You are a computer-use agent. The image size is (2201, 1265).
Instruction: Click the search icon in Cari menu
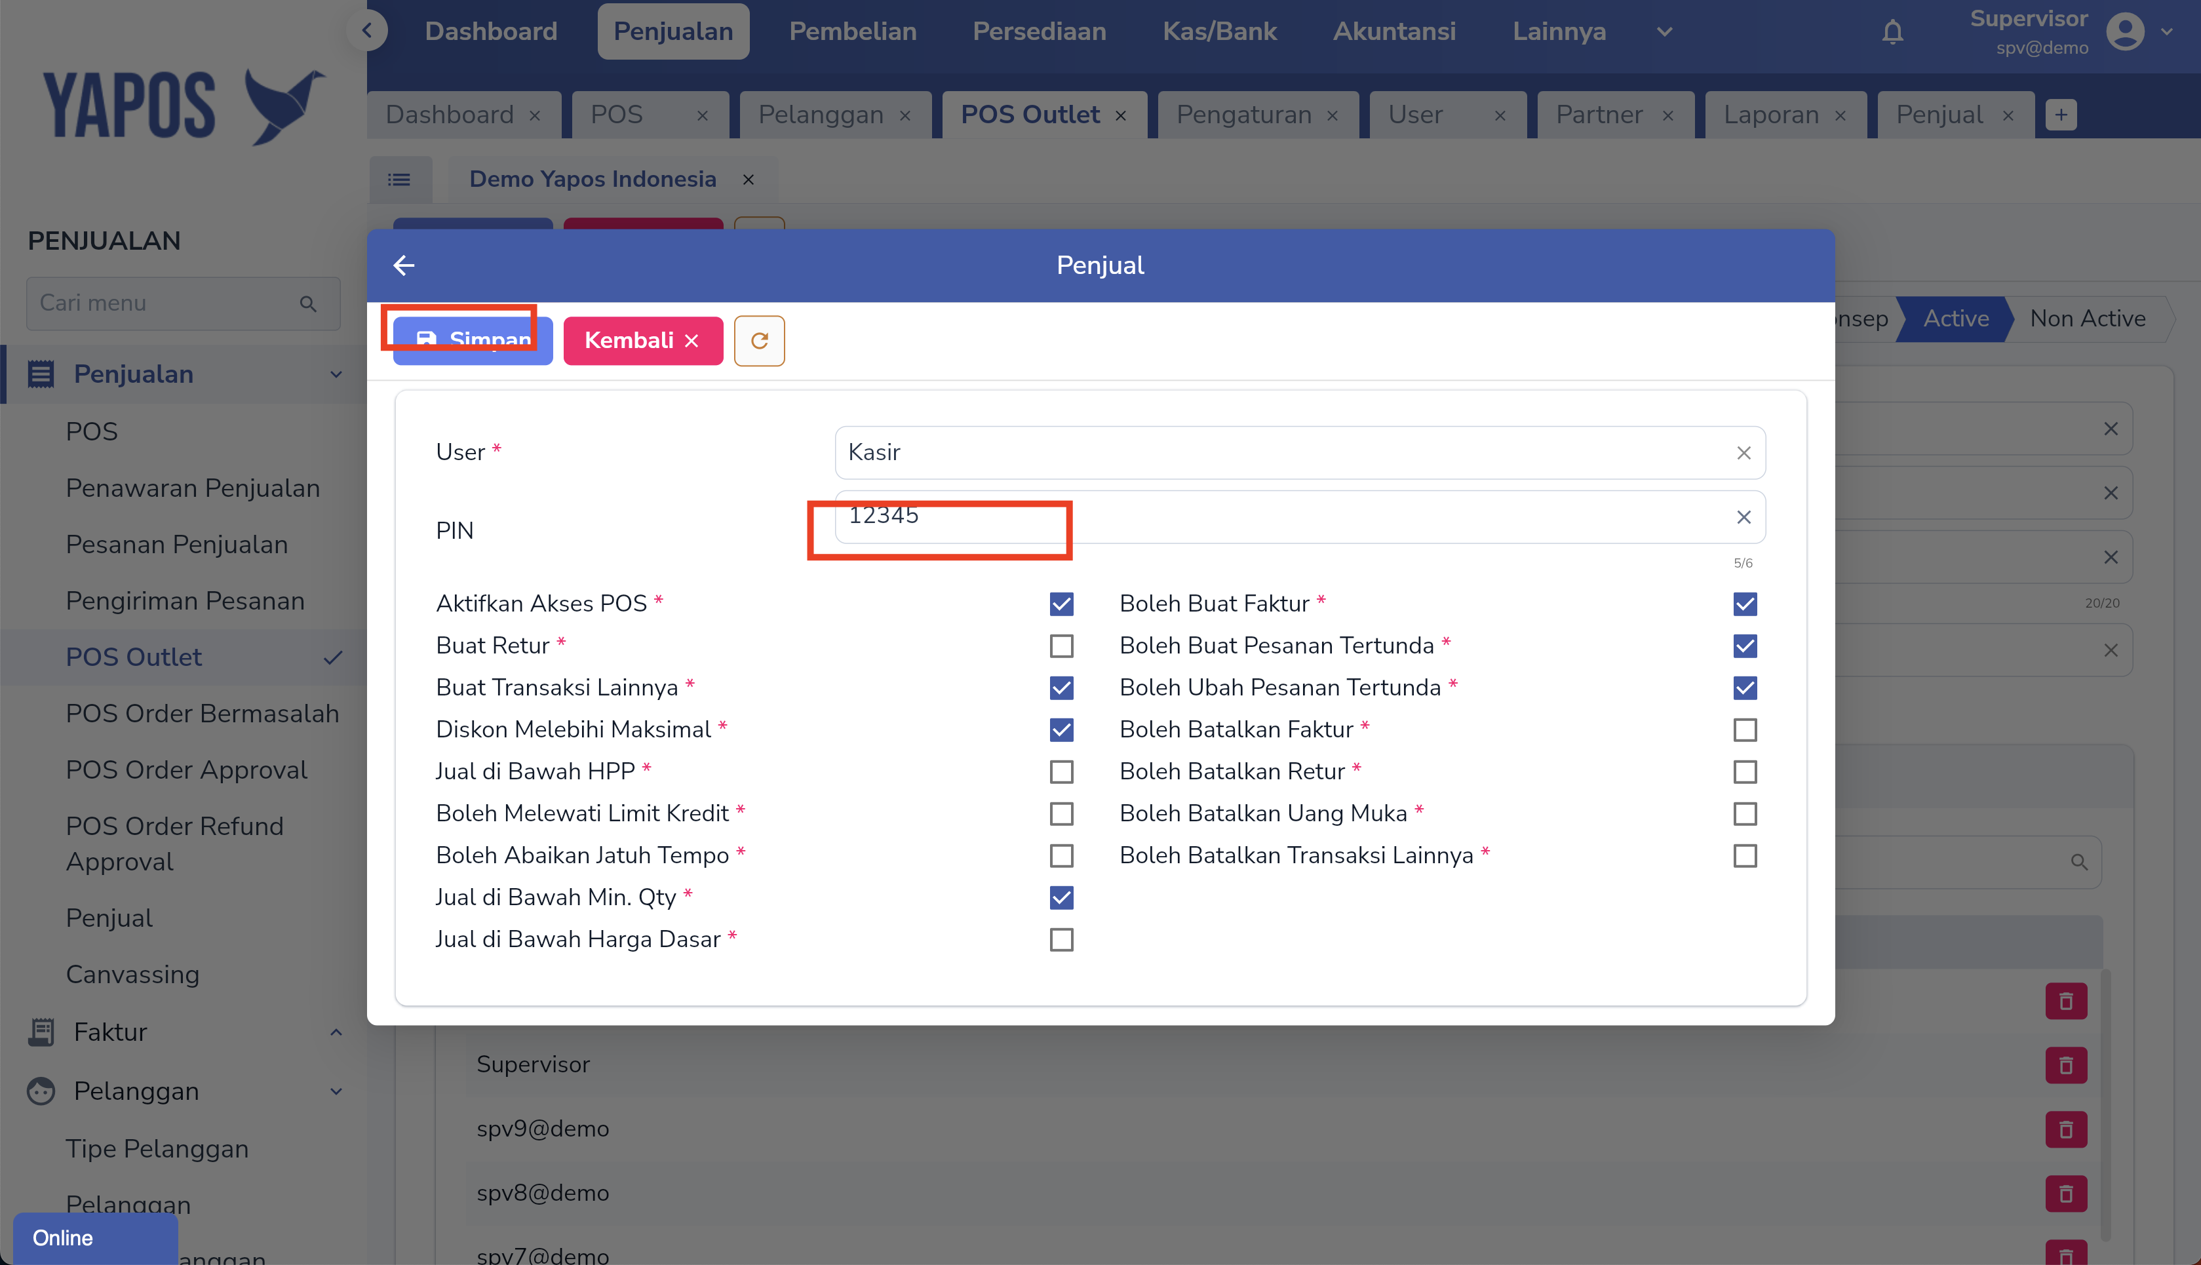308,303
